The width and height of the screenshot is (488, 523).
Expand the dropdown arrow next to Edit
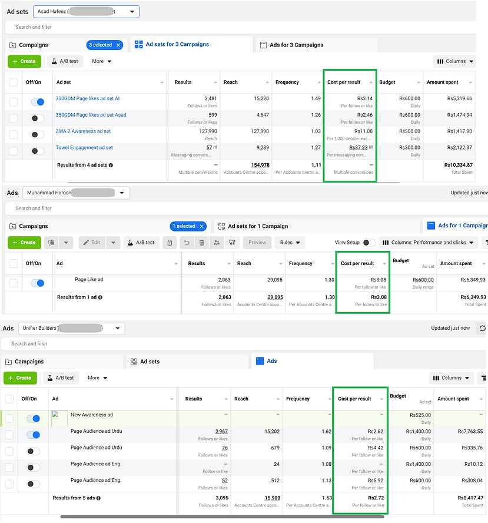point(114,243)
